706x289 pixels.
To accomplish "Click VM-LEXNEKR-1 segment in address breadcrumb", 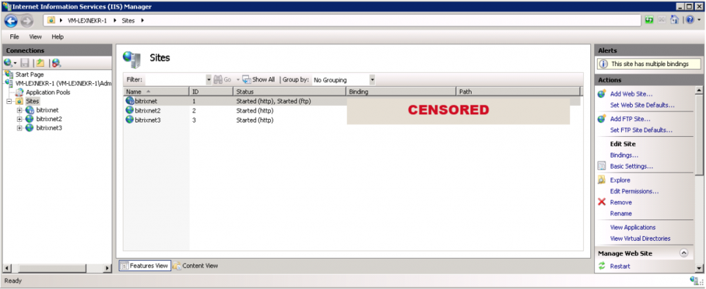I will (88, 21).
